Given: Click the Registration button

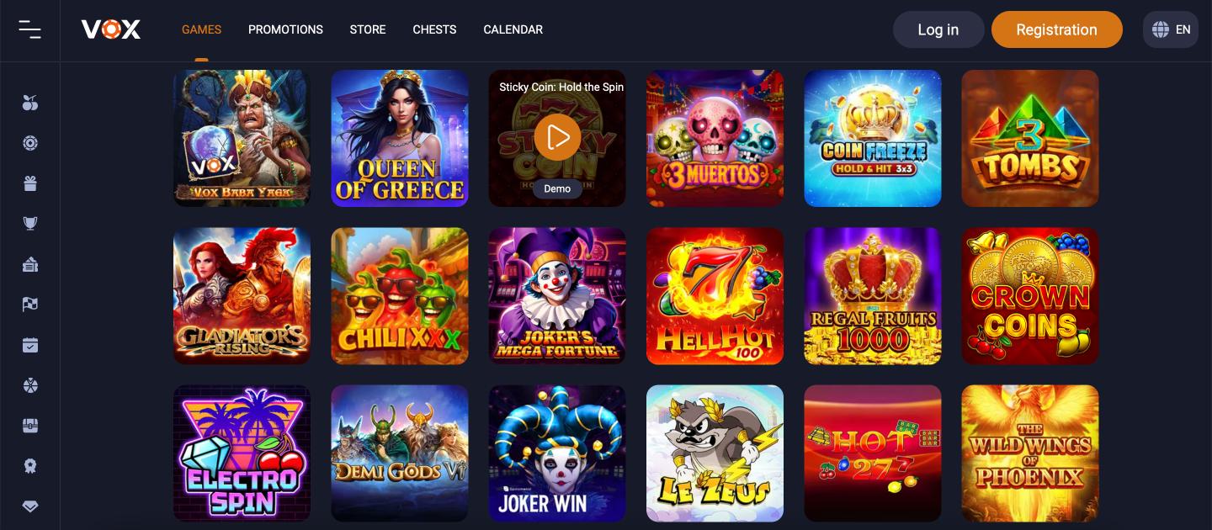Looking at the screenshot, I should pyautogui.click(x=1057, y=29).
